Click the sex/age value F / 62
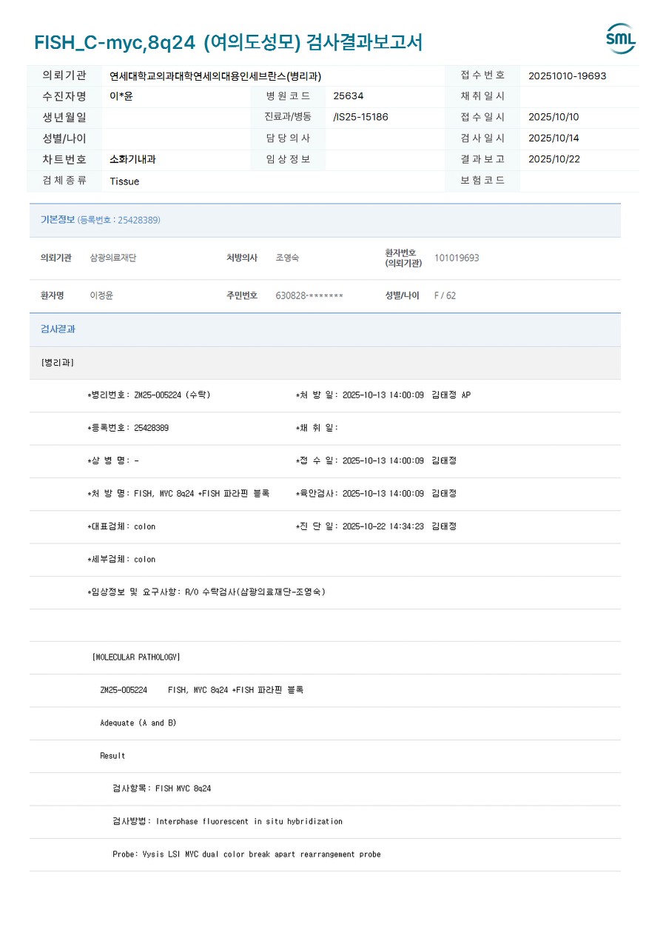Viewport: 666px width, 941px height. click(x=445, y=295)
